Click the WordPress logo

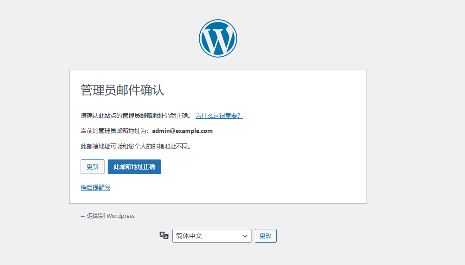point(218,38)
